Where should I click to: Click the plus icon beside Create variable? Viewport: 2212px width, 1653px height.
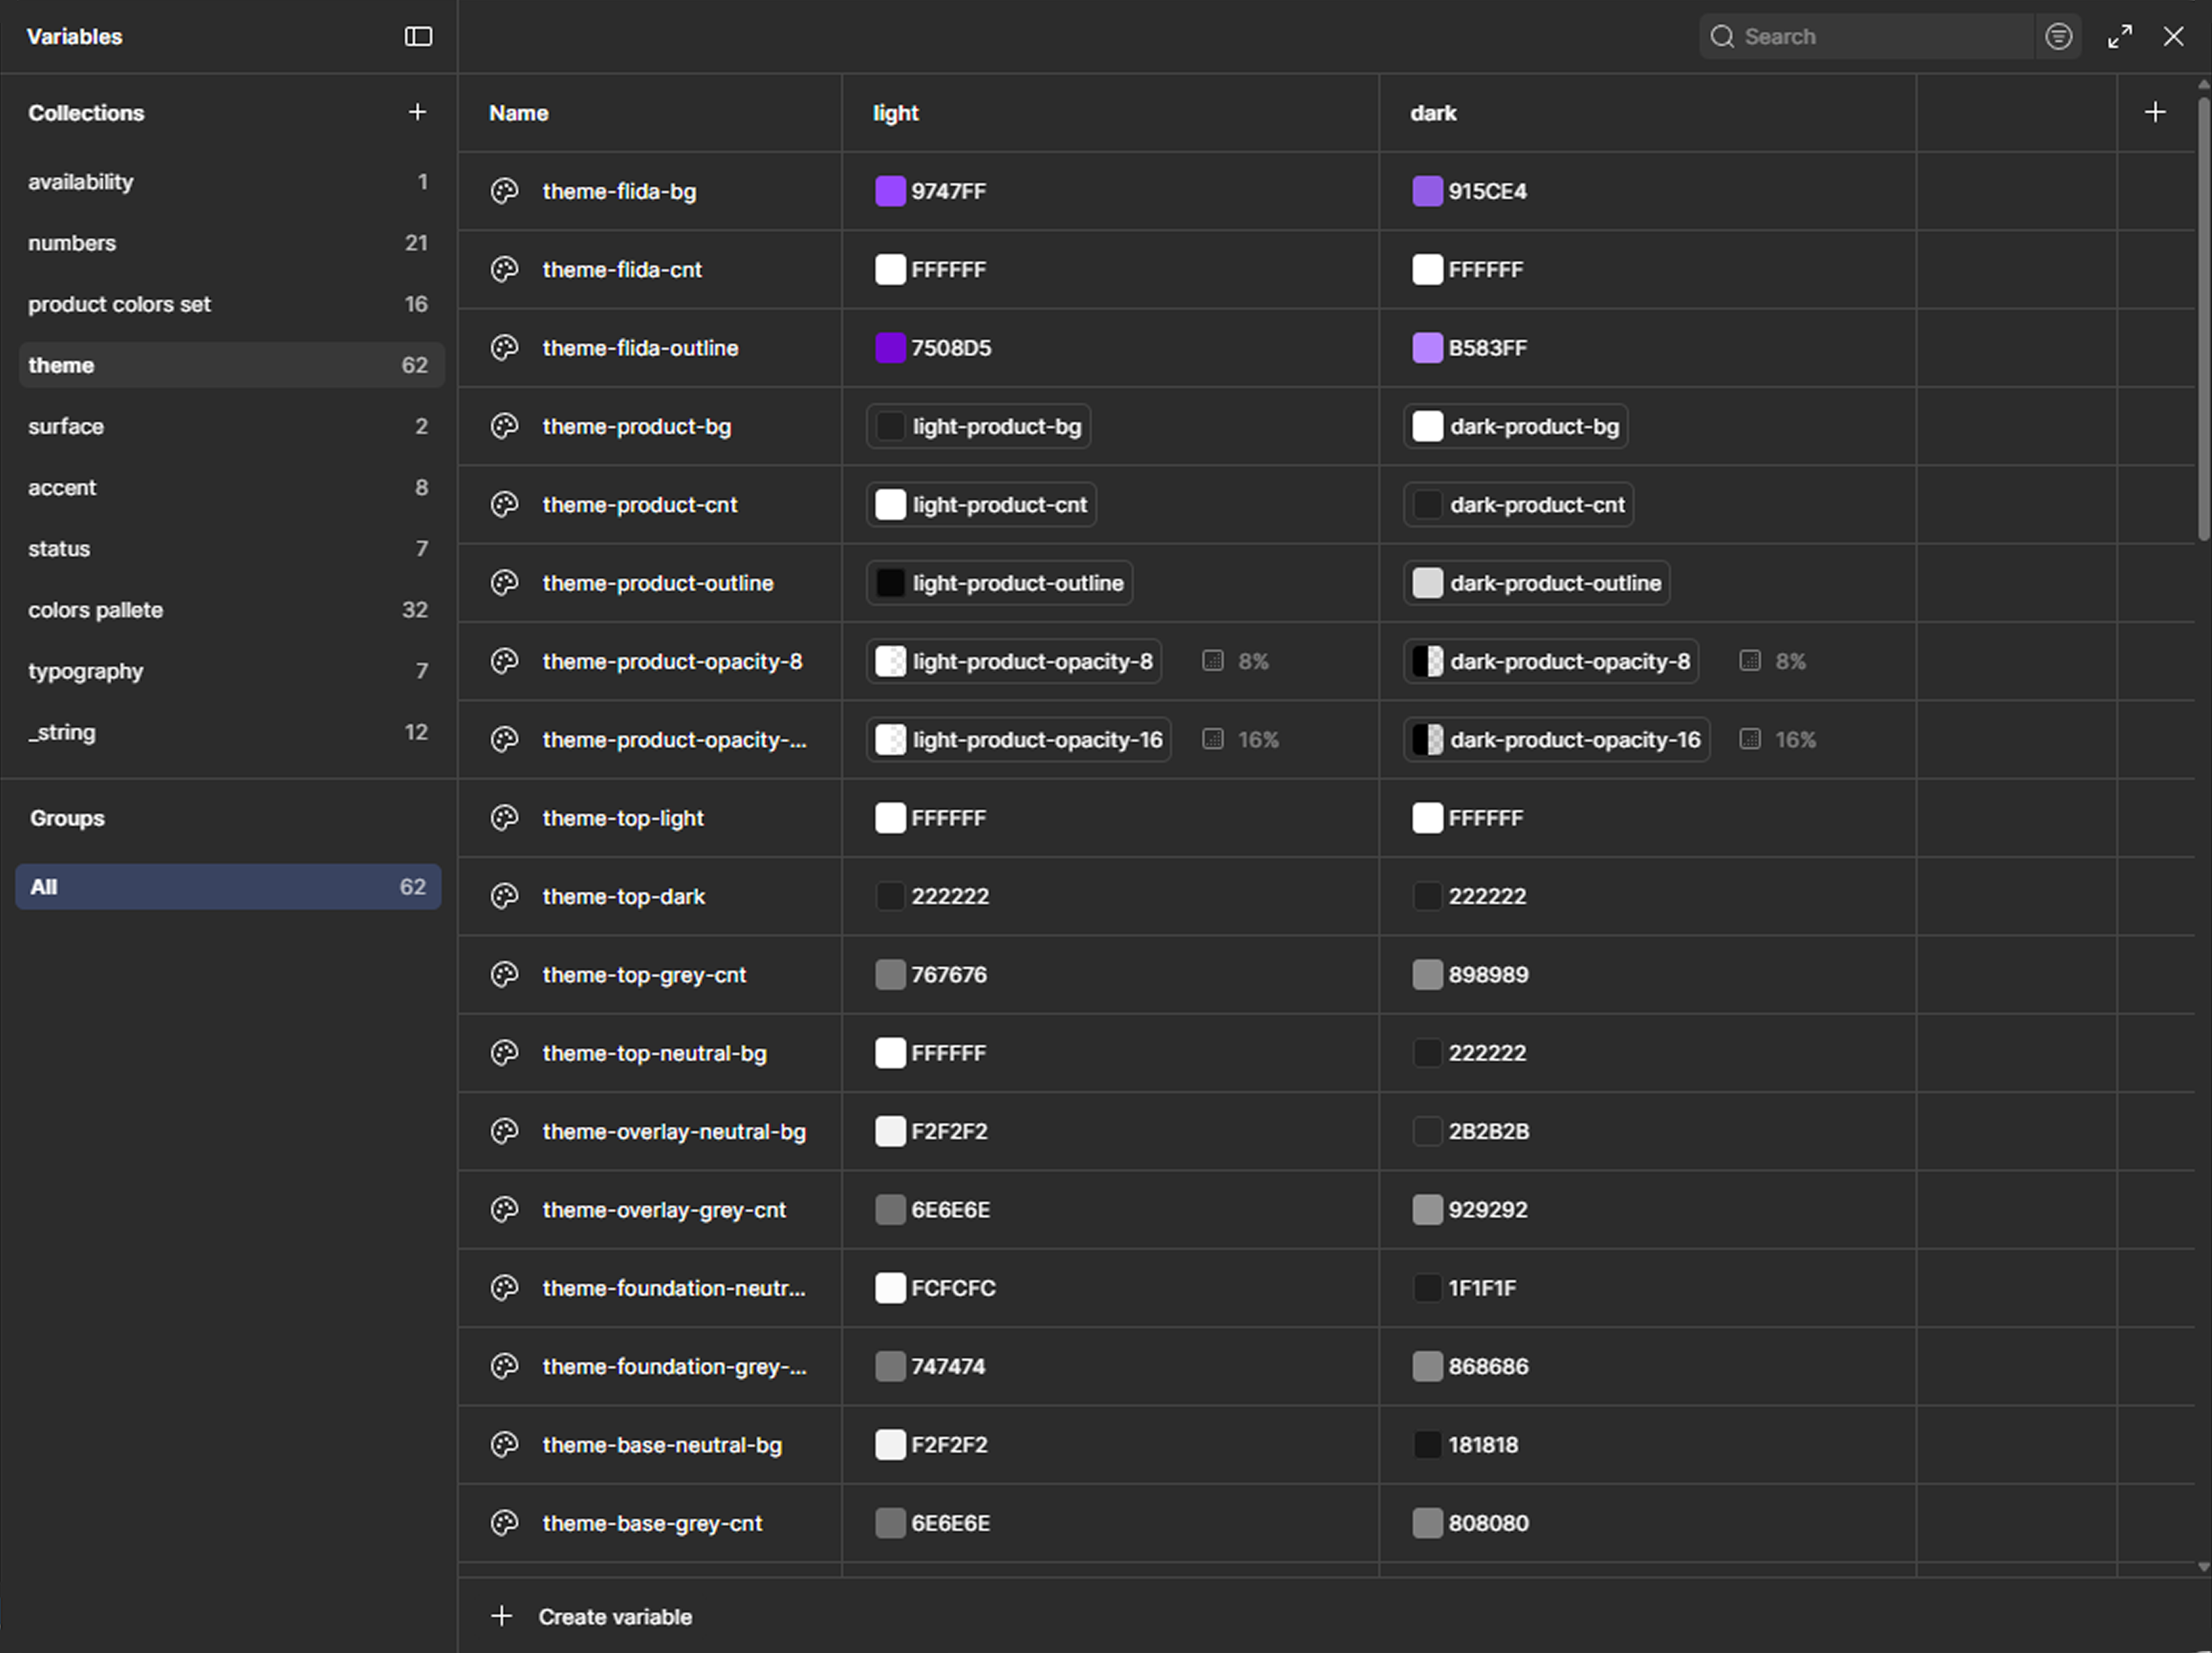(x=502, y=1616)
